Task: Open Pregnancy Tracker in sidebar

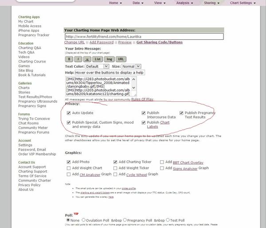Action: [x=34, y=35]
